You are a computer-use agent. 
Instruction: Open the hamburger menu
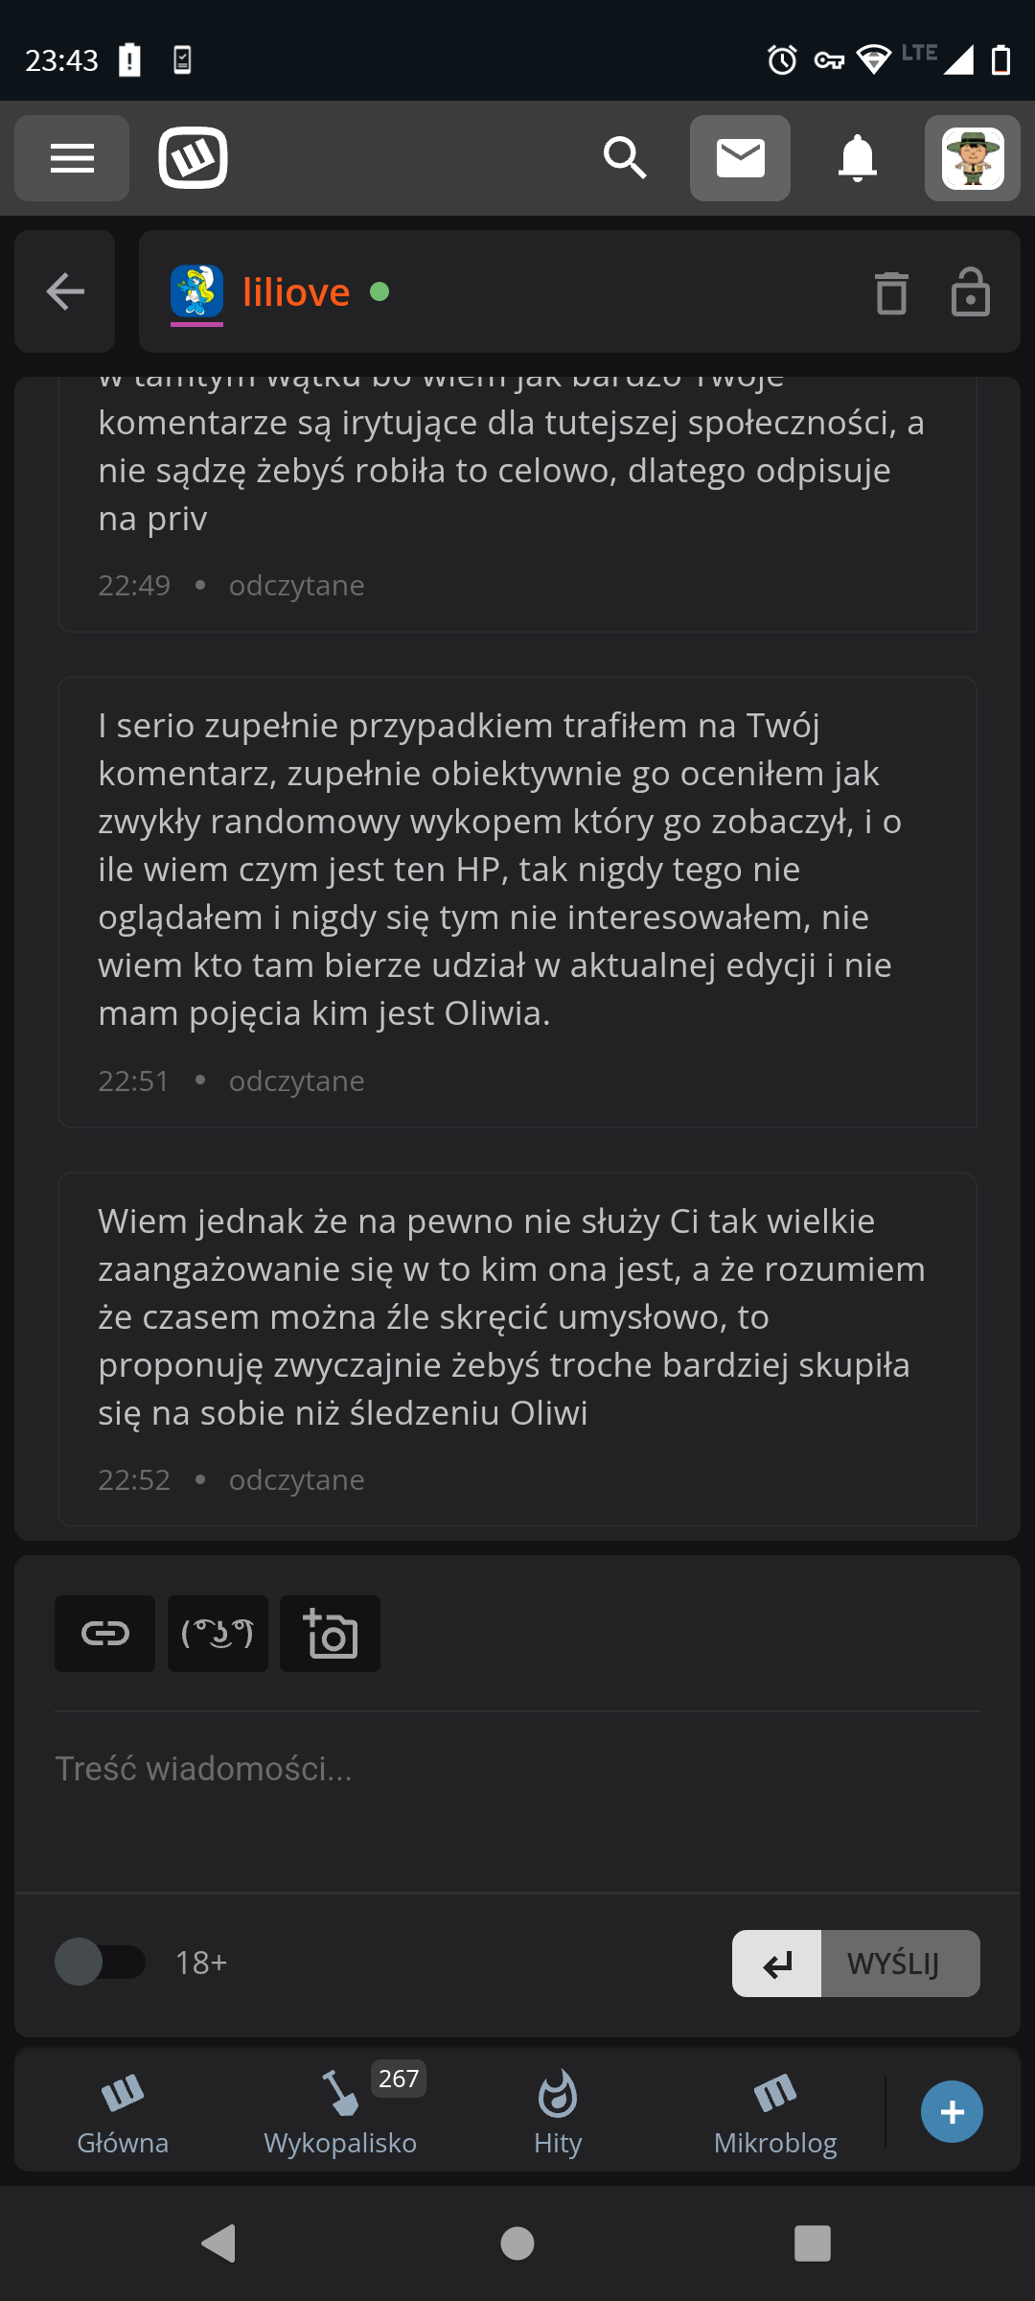point(72,158)
